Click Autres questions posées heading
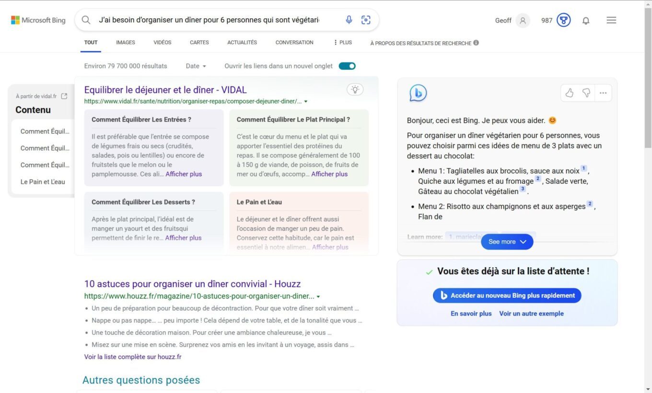652x393 pixels. (141, 380)
